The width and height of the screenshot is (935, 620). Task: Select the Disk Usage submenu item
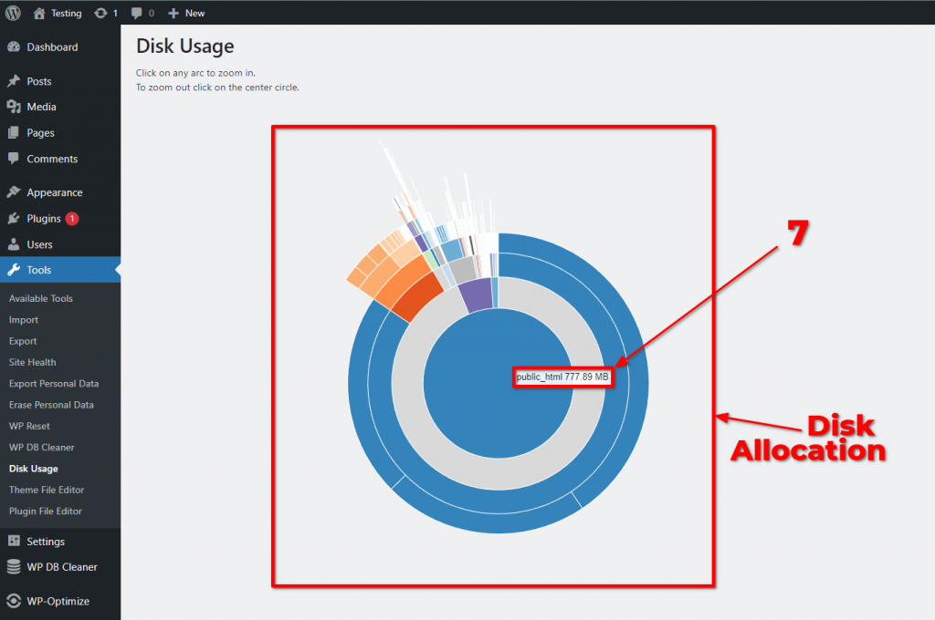coord(34,469)
